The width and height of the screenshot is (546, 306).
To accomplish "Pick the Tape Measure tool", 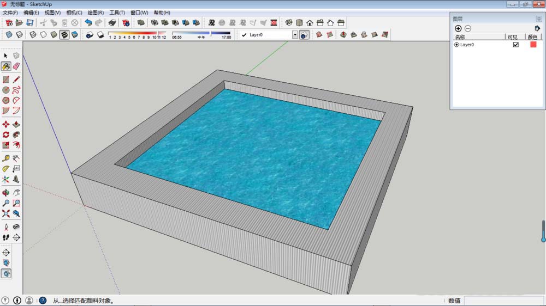I will pyautogui.click(x=6, y=158).
